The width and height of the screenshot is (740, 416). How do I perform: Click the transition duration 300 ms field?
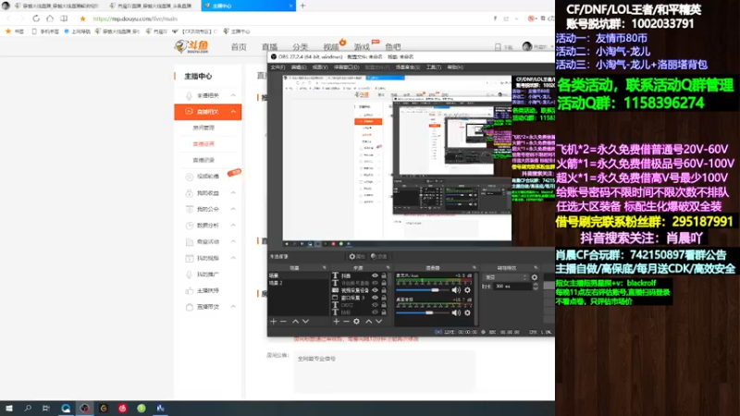click(512, 287)
